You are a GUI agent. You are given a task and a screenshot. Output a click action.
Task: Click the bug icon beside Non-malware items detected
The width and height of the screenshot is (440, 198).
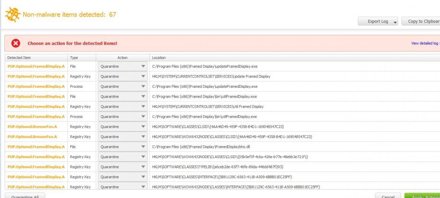click(x=12, y=15)
